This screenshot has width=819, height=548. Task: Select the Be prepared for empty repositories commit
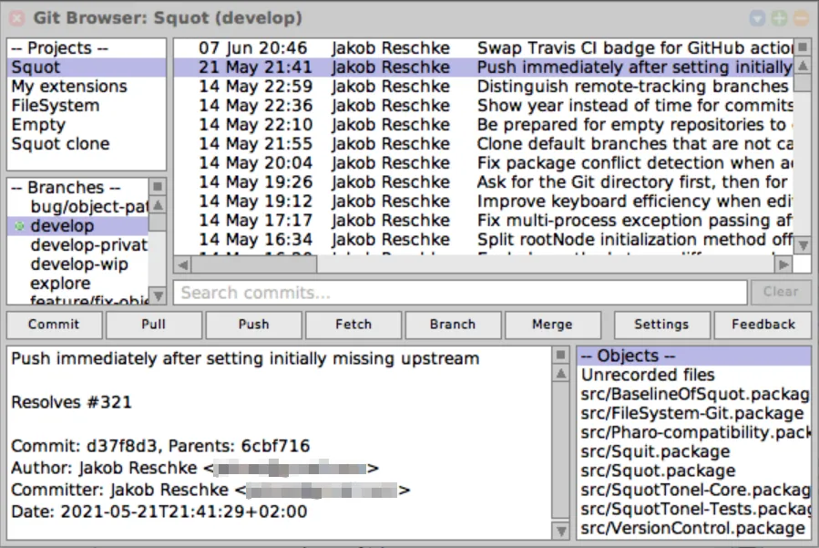484,125
